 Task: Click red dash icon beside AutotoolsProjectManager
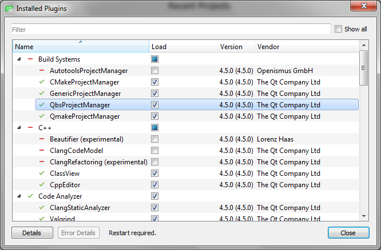pyautogui.click(x=41, y=71)
